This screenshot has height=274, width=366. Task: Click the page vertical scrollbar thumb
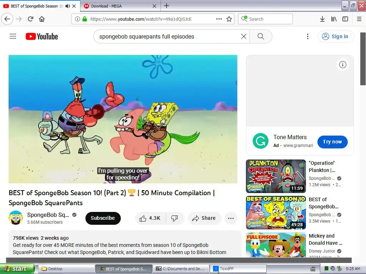coord(363,59)
